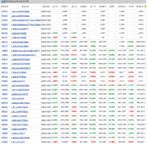147x144 pixels.
Task: Open fund code 019933 link
Action: click(x=5, y=24)
